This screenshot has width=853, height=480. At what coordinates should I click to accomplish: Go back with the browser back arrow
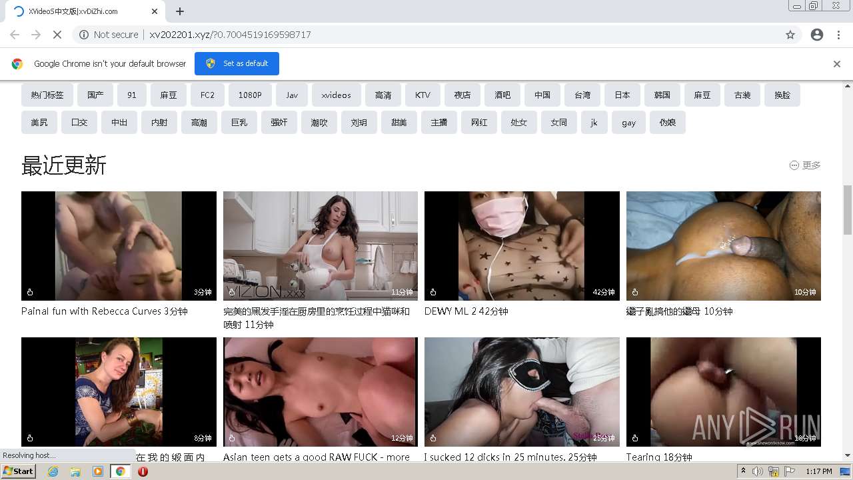[15, 35]
